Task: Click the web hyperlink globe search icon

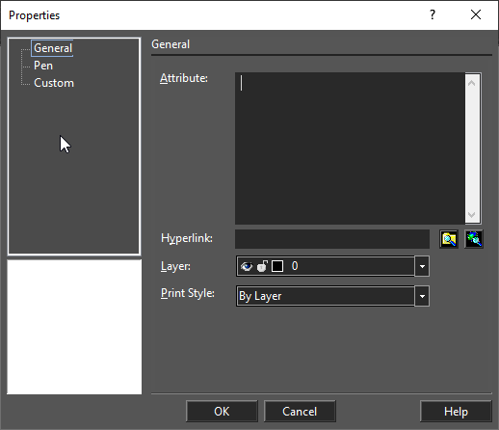Action: pyautogui.click(x=474, y=239)
